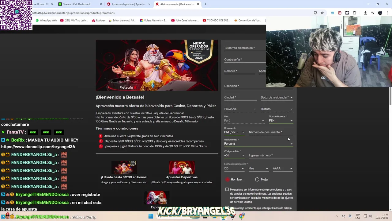Focus the Número de documento field

(271, 132)
